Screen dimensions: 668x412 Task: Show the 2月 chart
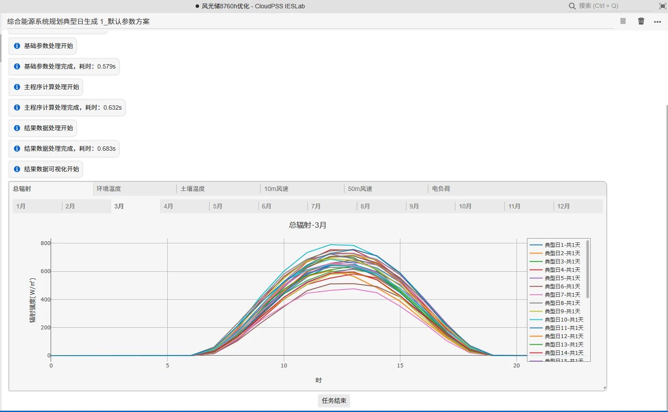tap(86, 206)
